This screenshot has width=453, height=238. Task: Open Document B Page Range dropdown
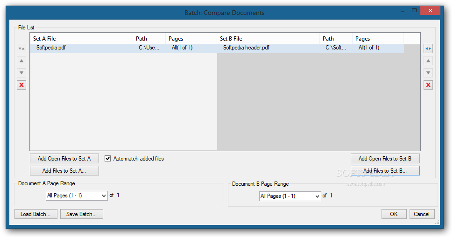[290, 196]
